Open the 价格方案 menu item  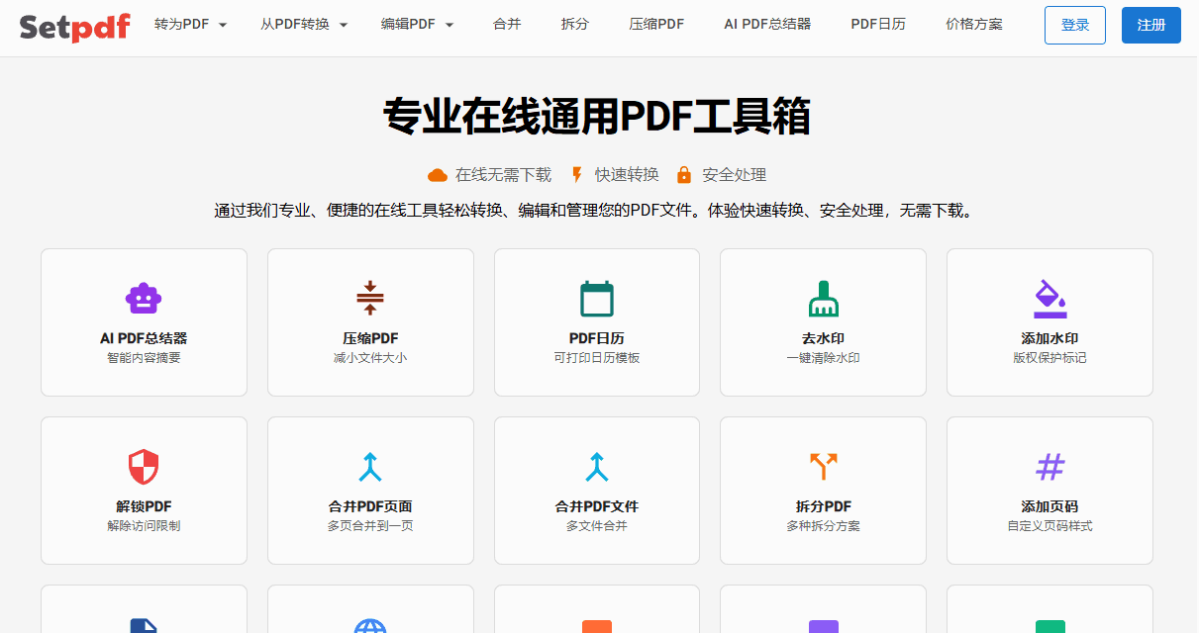(x=974, y=25)
